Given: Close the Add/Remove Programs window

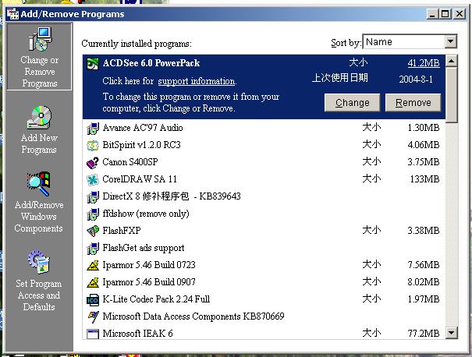Looking at the screenshot, I should coord(460,14).
